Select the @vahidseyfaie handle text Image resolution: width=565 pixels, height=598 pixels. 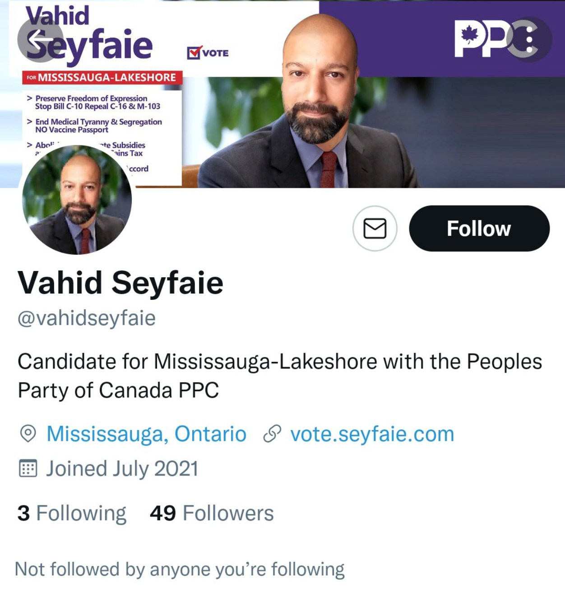click(x=87, y=318)
